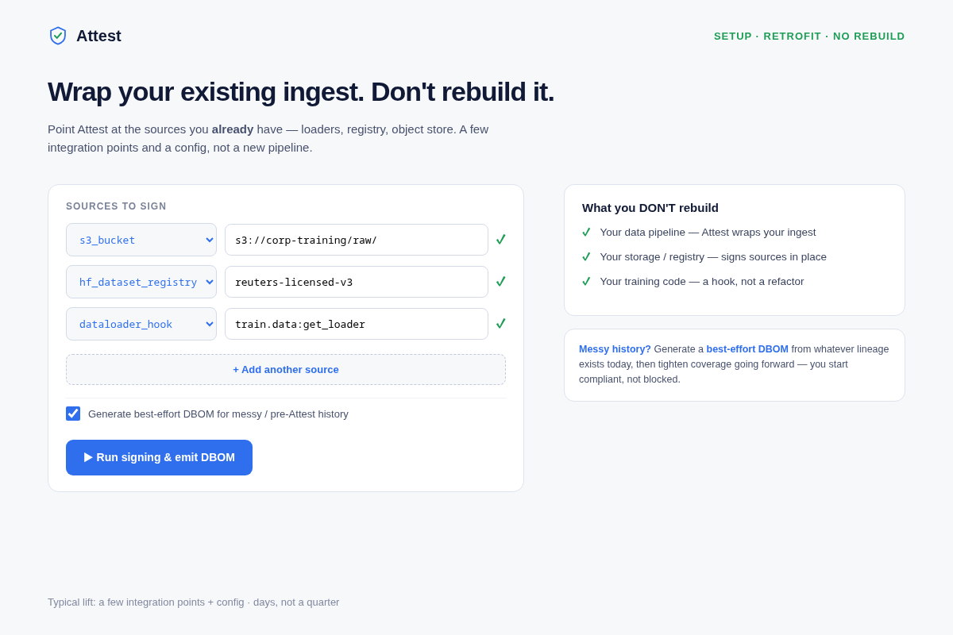Click the check icon next to 'Your data pipeline'
Viewport: 953px width, 635px height.
pyautogui.click(x=586, y=233)
